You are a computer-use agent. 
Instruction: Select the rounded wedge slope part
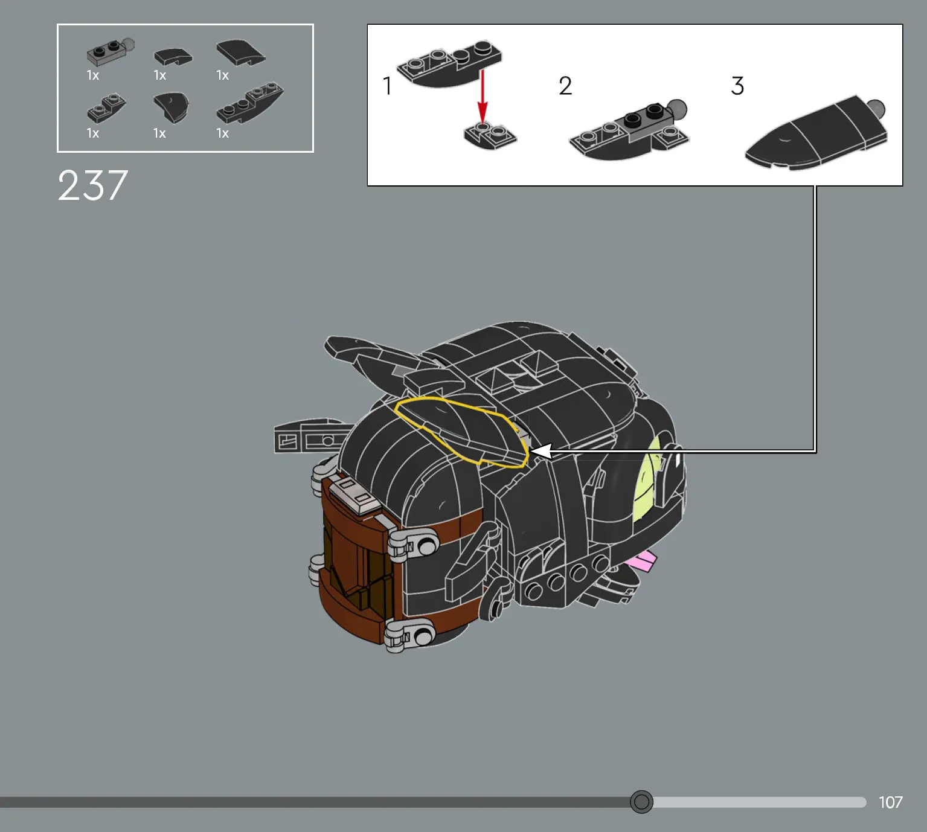172,107
